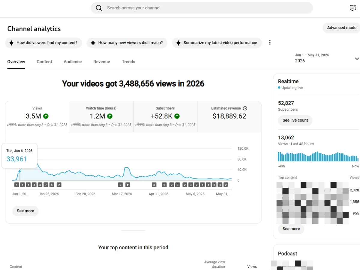Open the Audience tab
The image size is (360, 270).
(x=73, y=62)
